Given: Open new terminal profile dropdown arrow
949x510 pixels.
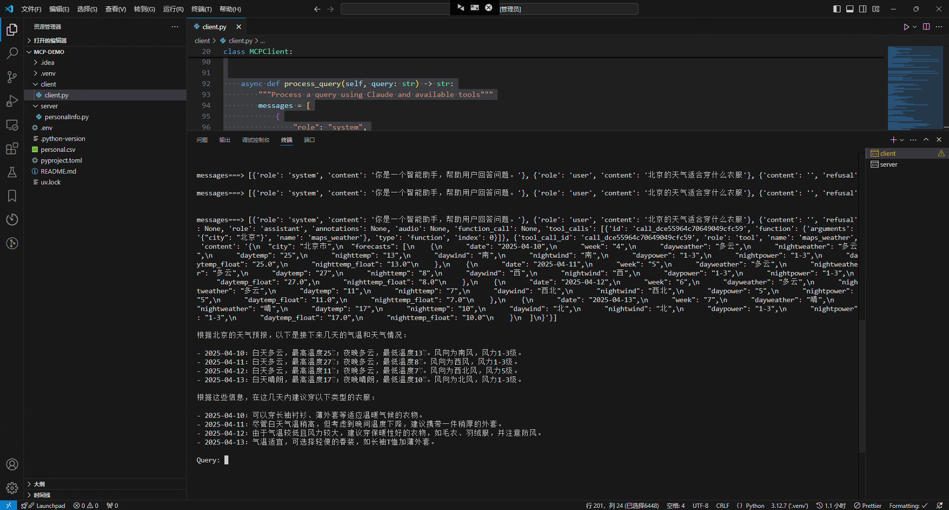Looking at the screenshot, I should tap(902, 140).
